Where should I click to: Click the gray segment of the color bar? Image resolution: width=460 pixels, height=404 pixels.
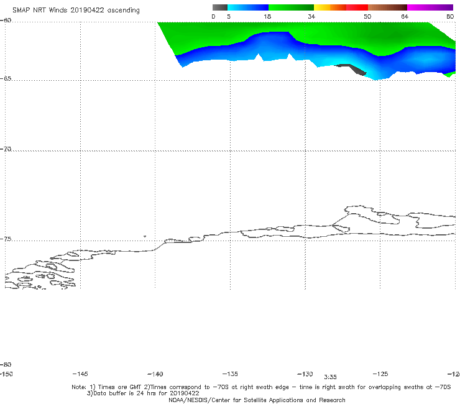(x=220, y=7)
